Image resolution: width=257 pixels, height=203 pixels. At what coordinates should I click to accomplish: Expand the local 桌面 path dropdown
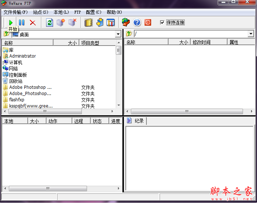(118, 34)
